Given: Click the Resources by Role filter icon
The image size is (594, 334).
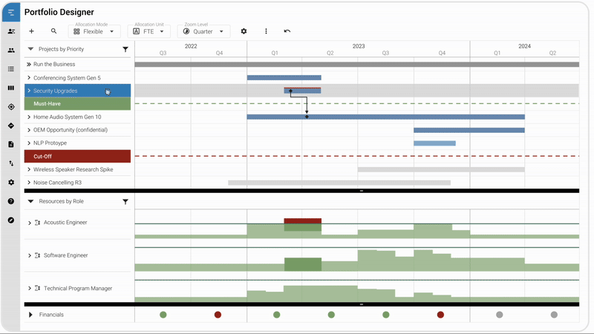Looking at the screenshot, I should 125,201.
